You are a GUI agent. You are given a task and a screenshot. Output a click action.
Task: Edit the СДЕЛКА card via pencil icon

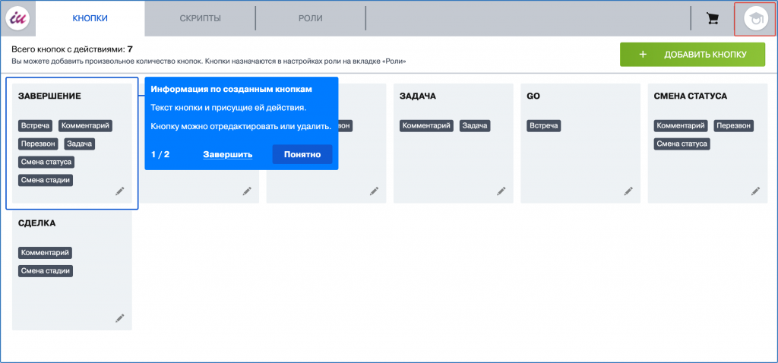(x=119, y=318)
